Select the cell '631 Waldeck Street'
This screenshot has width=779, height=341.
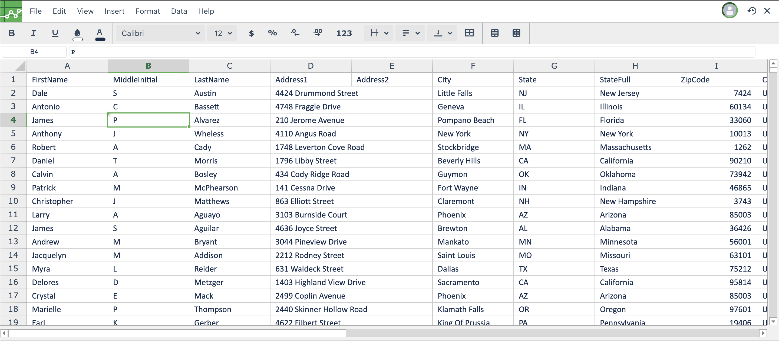coord(351,269)
